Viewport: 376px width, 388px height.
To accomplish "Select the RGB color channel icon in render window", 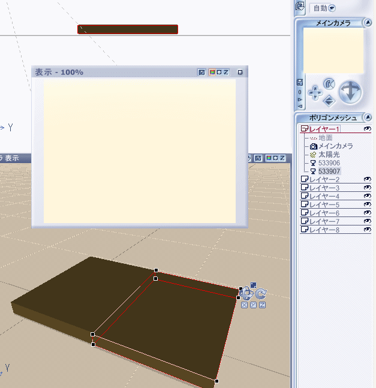I will [x=212, y=72].
